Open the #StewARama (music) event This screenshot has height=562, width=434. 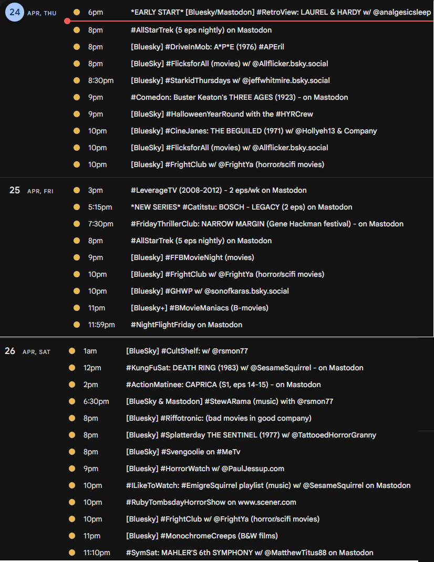coord(230,402)
